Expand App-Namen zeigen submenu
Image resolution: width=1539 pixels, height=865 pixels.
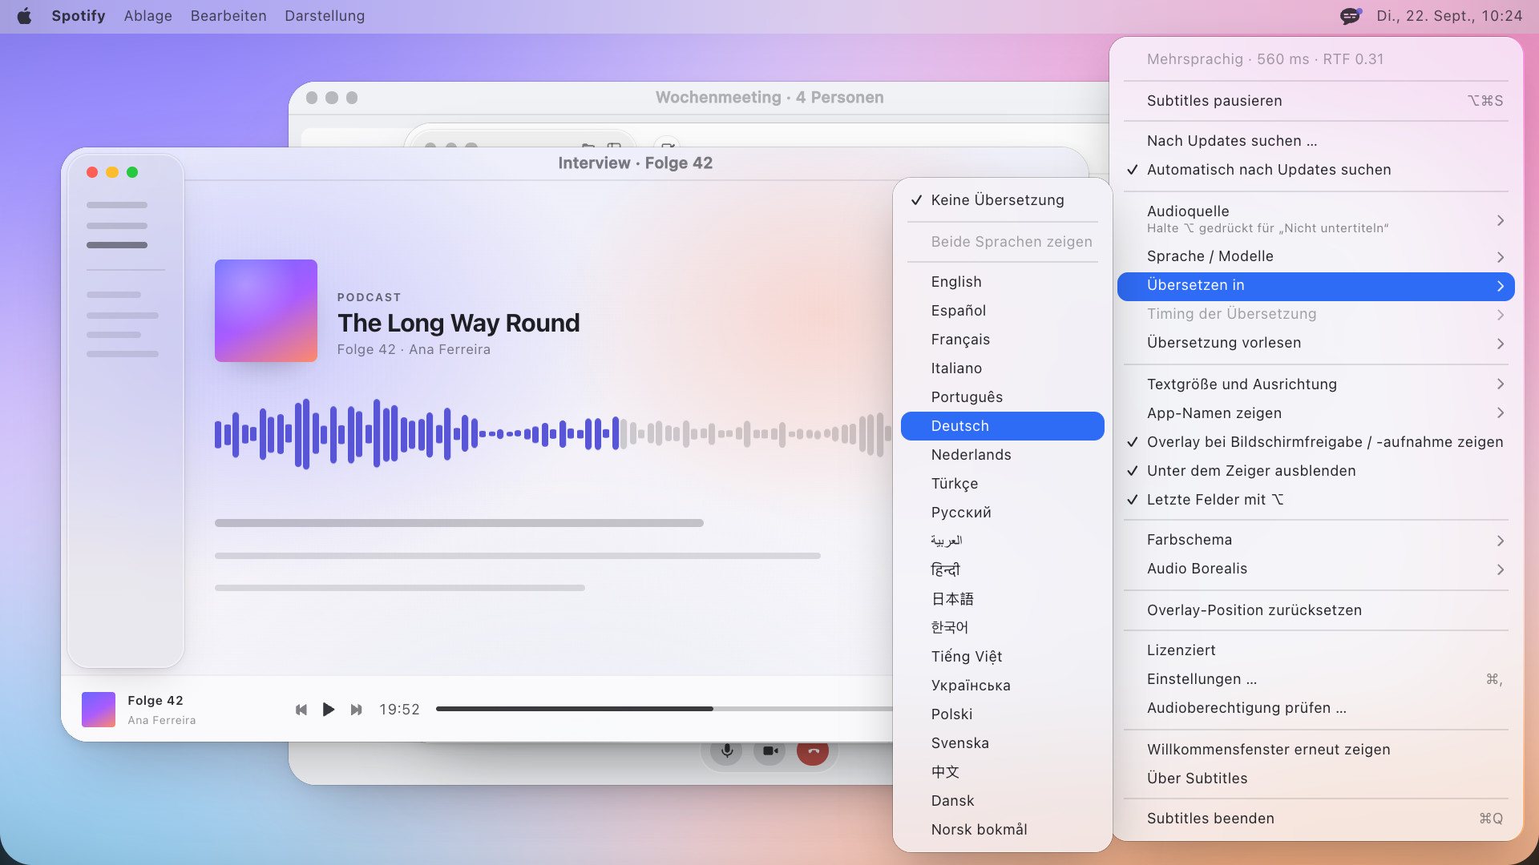pyautogui.click(x=1316, y=413)
